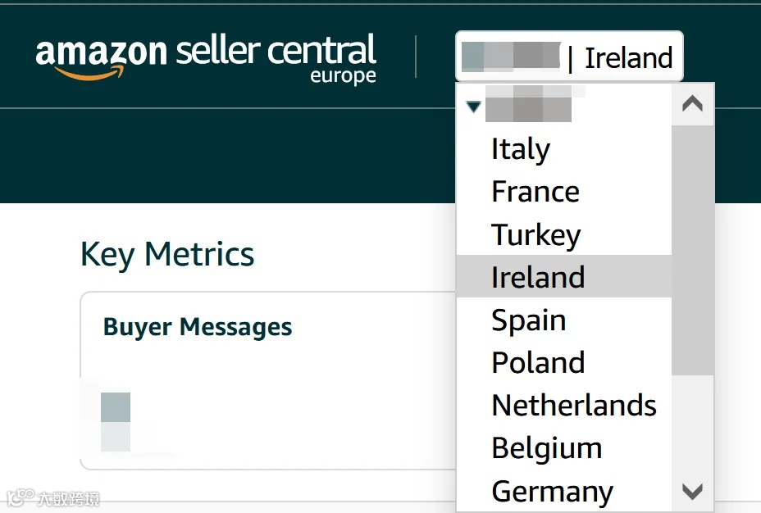Viewport: 761px width, 513px height.
Task: Switch to the Spain marketplace
Action: point(529,320)
